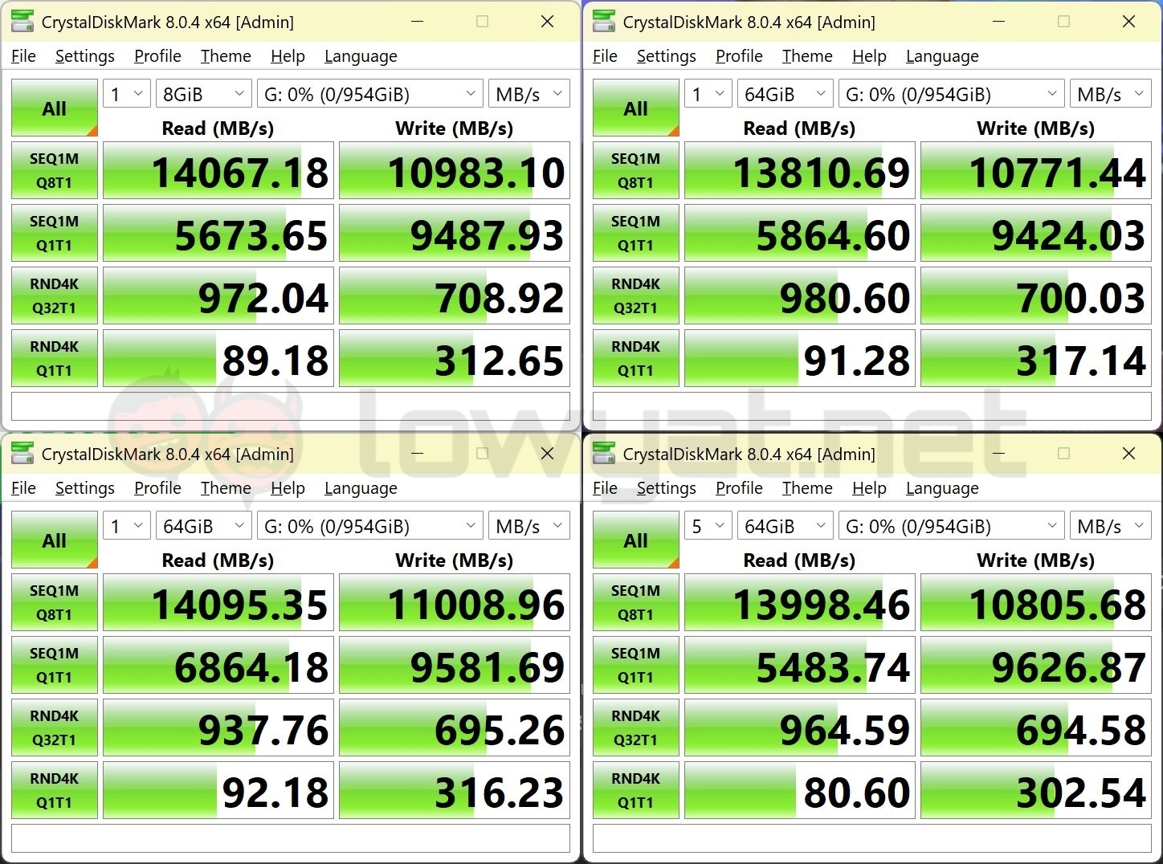1163x864 pixels.
Task: Run the RND4K Q32T1 test beside 937.76
Action: [54, 727]
